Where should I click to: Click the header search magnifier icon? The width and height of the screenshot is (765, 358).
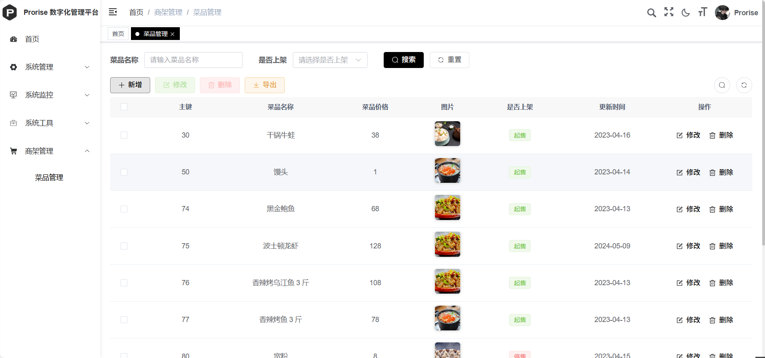(651, 13)
